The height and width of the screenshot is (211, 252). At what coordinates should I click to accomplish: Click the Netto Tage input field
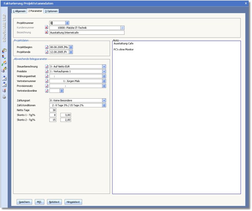(x=53, y=110)
